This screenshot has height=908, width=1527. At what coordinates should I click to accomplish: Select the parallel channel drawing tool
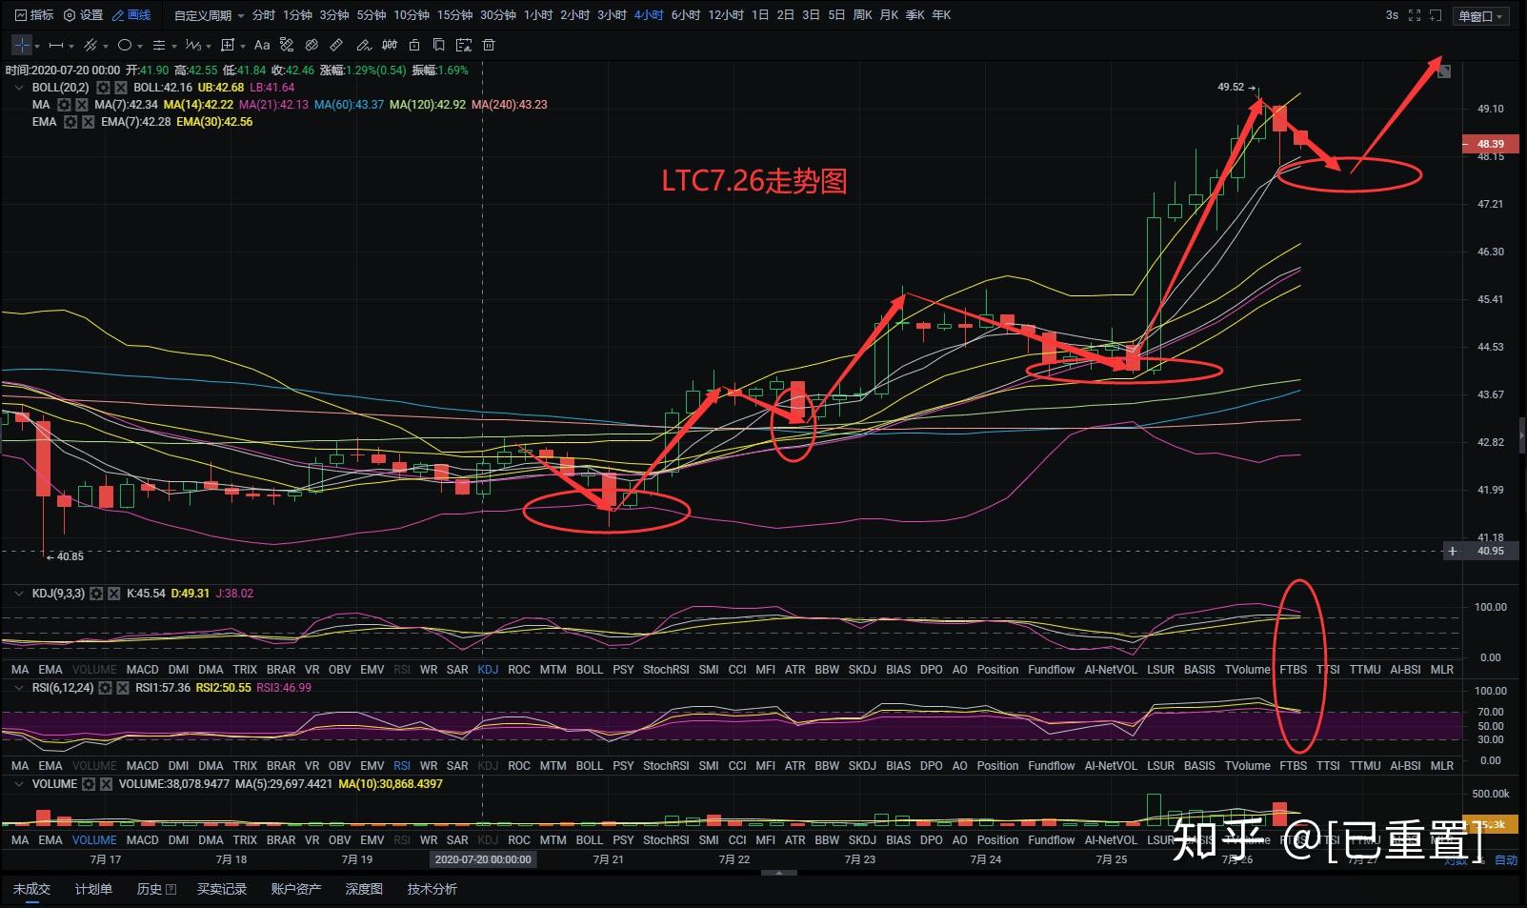[90, 45]
